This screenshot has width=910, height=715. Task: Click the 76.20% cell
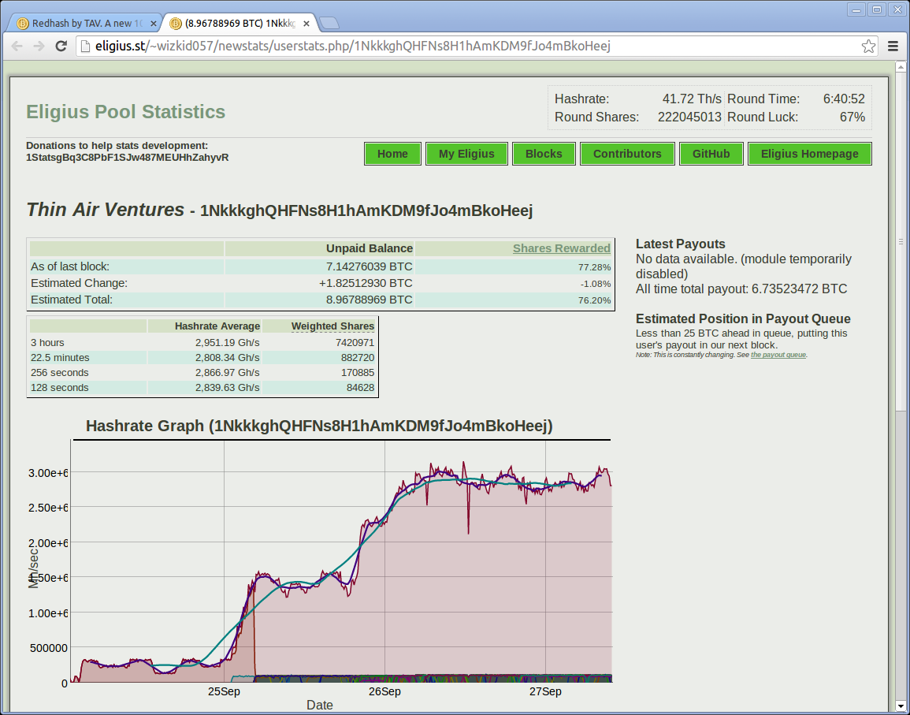coord(594,300)
